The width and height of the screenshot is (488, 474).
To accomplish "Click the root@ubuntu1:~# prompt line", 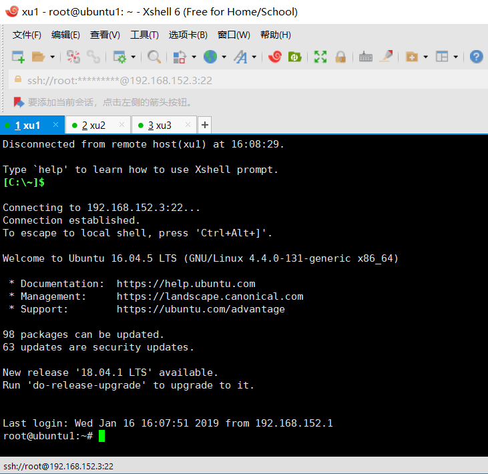I will pyautogui.click(x=48, y=436).
